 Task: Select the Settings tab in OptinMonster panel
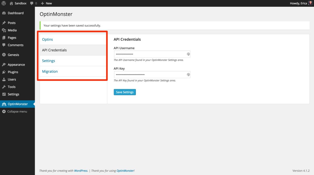tap(48, 61)
